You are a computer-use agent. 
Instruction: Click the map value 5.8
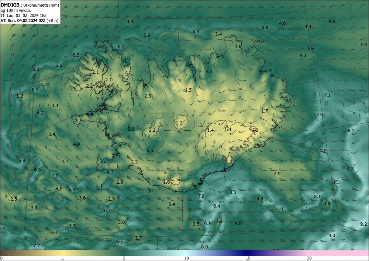(265, 28)
